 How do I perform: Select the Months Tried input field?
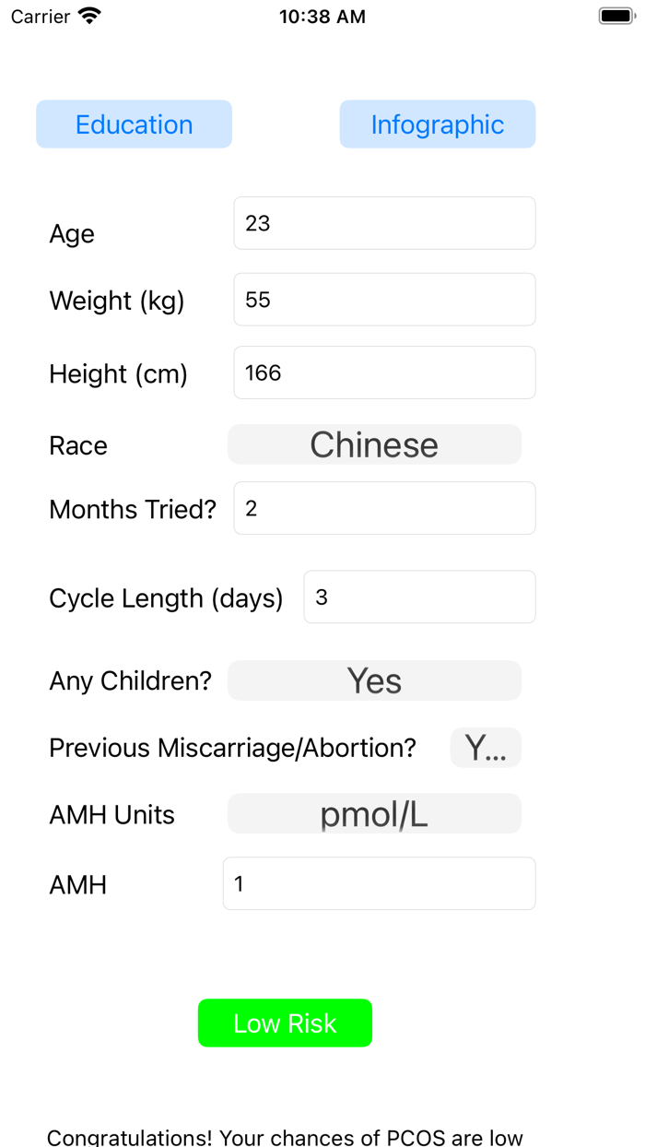[x=383, y=507]
